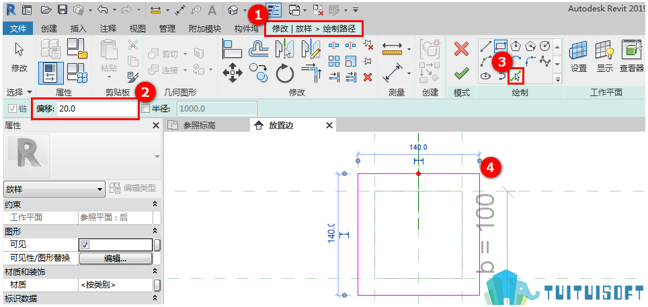Select the Align tool in the modify panel
The height and width of the screenshot is (307, 648).
click(233, 49)
